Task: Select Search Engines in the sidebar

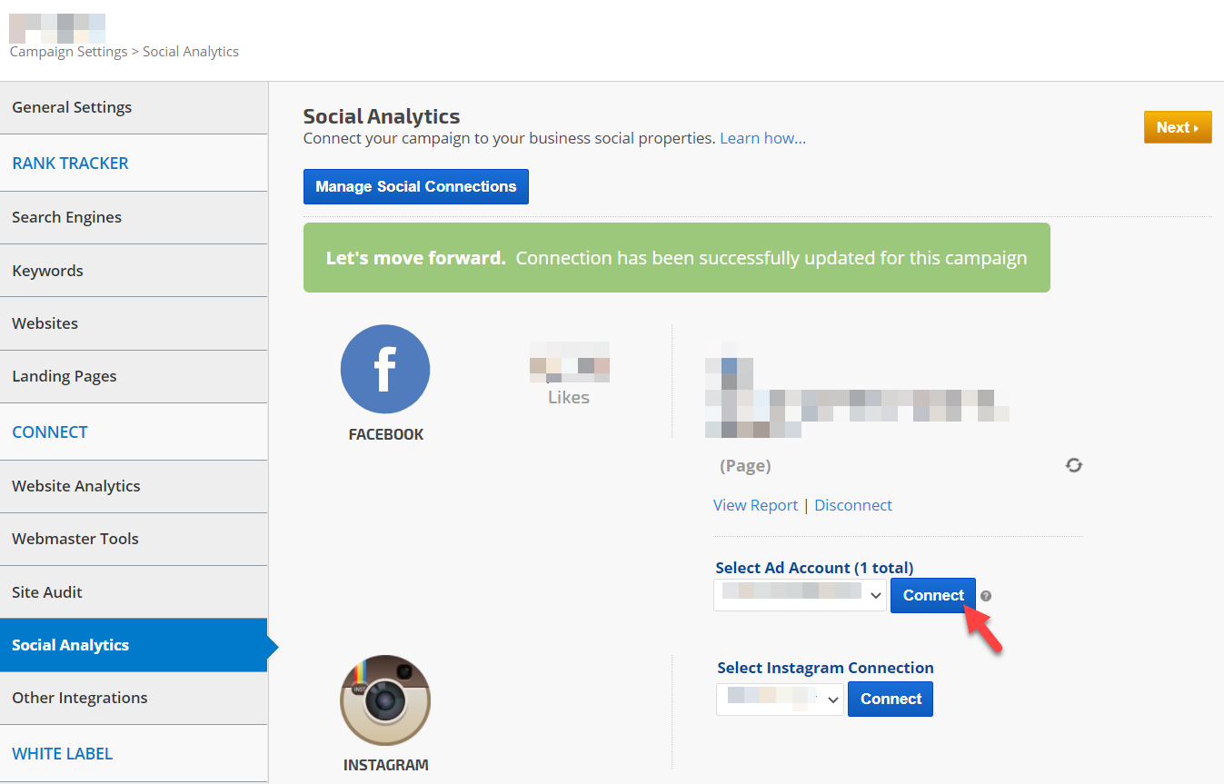Action: tap(66, 217)
